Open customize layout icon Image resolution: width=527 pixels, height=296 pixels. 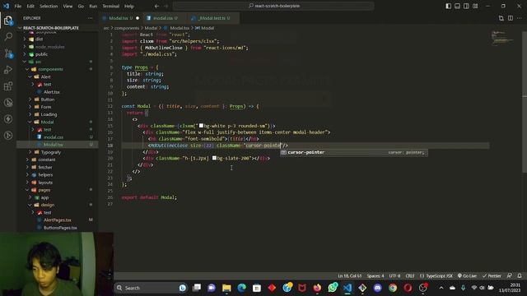pyautogui.click(x=475, y=6)
